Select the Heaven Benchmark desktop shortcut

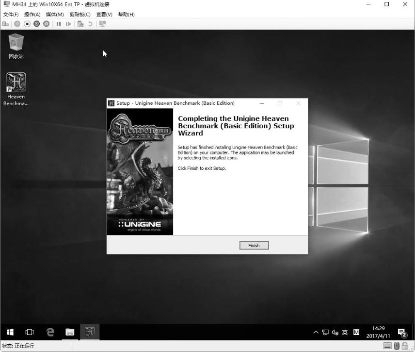pyautogui.click(x=16, y=89)
